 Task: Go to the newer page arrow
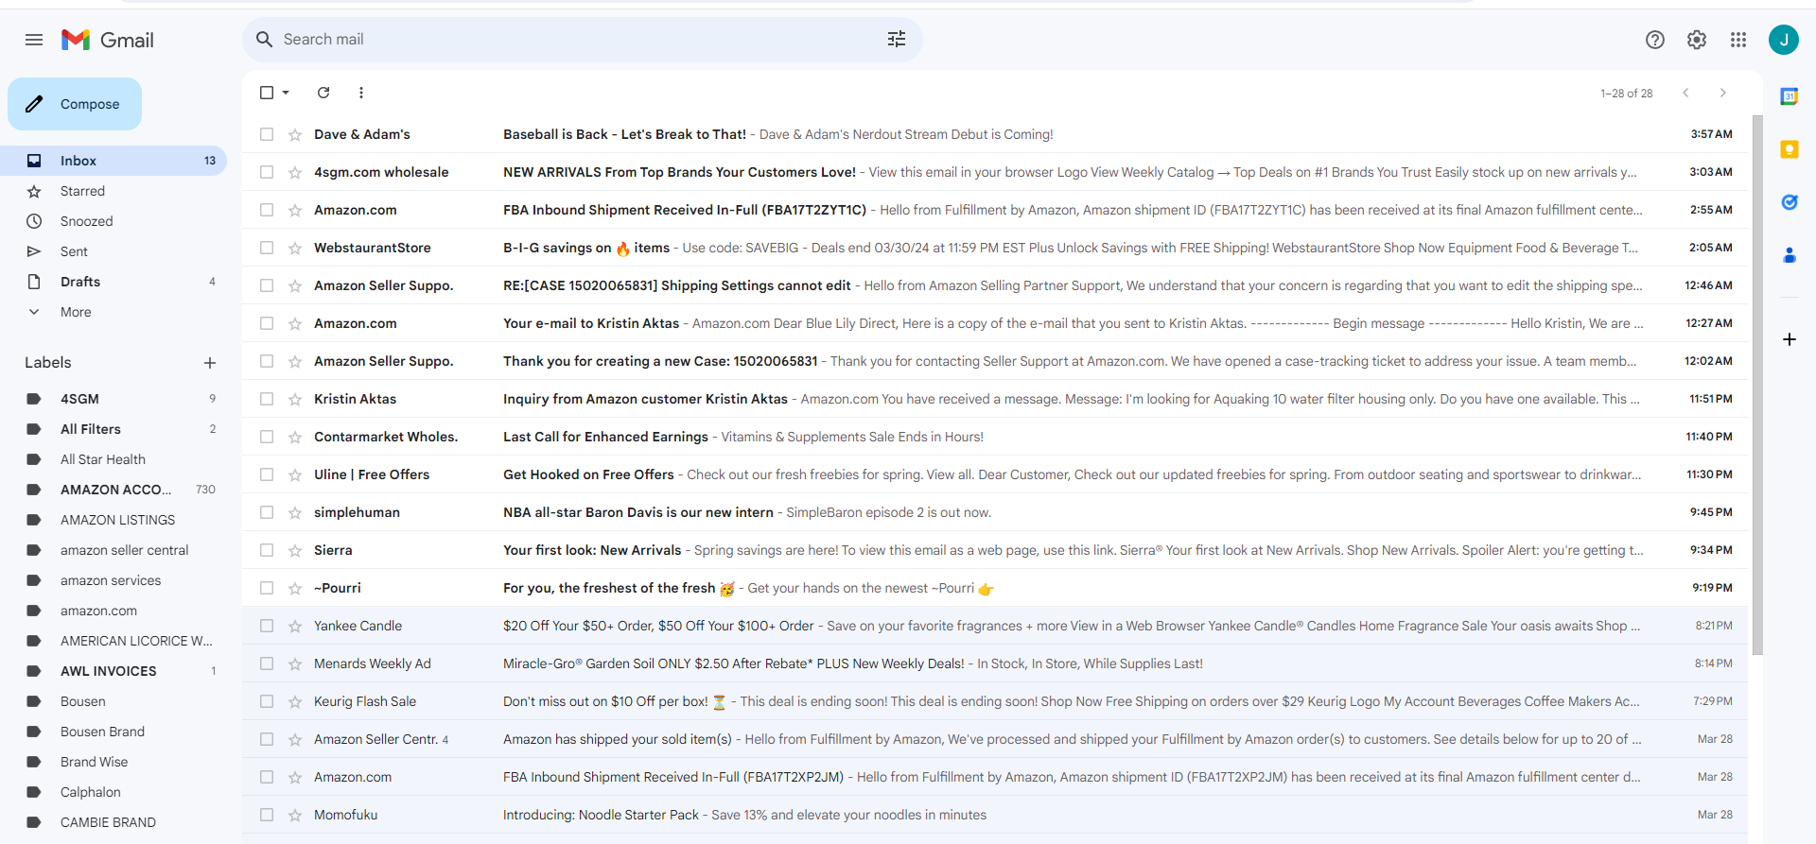1685,93
